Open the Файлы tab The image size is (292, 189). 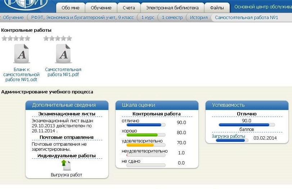[217, 8]
